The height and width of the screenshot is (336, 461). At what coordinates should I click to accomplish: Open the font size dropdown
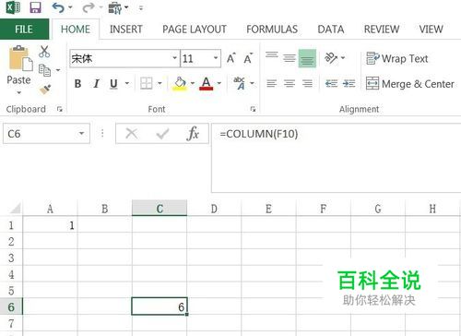click(216, 58)
